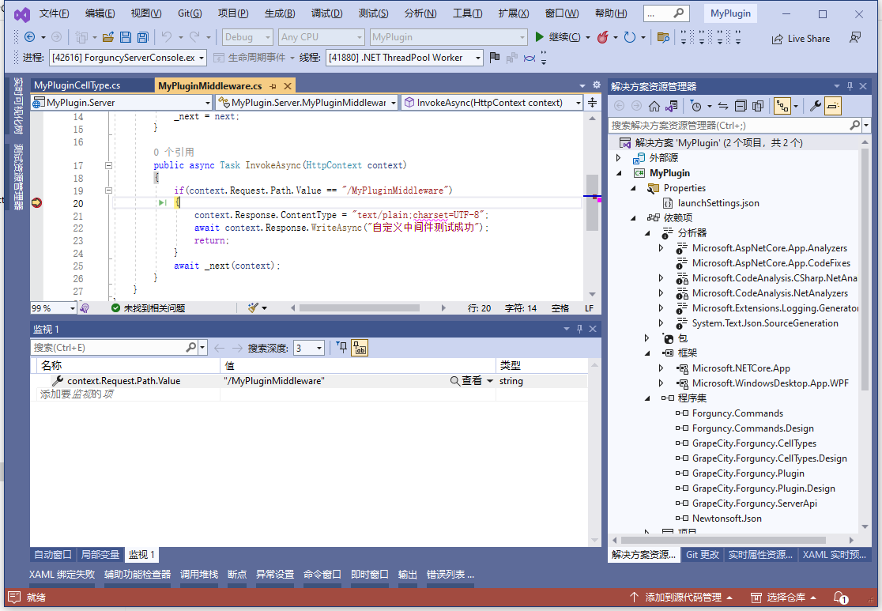Open the feedback icon near Live Share
This screenshot has width=882, height=611.
(x=855, y=38)
